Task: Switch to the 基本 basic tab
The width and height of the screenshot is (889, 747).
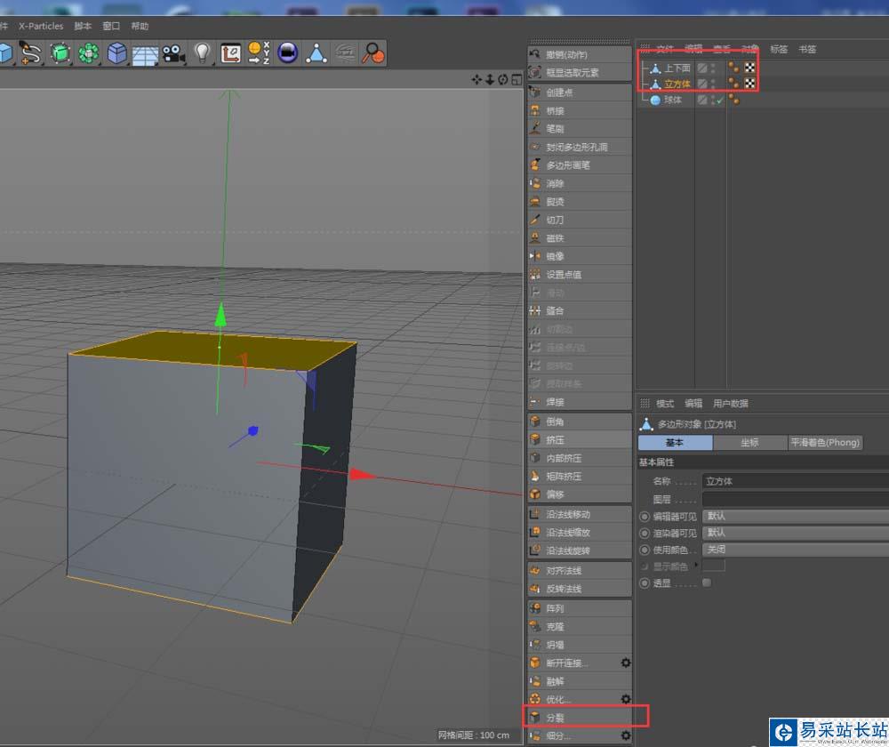Action: click(x=675, y=443)
